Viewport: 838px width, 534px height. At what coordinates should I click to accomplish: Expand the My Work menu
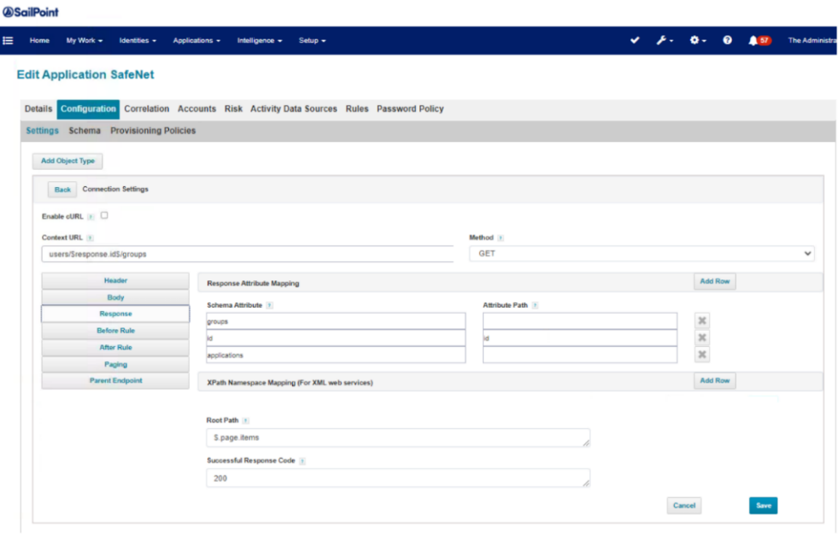[x=85, y=41]
